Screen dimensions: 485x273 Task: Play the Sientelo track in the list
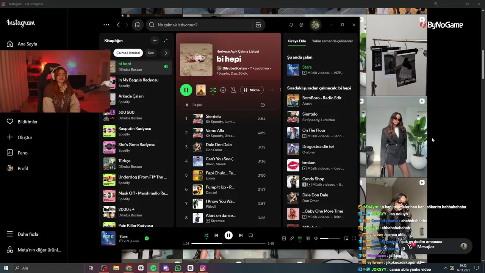pos(229,119)
